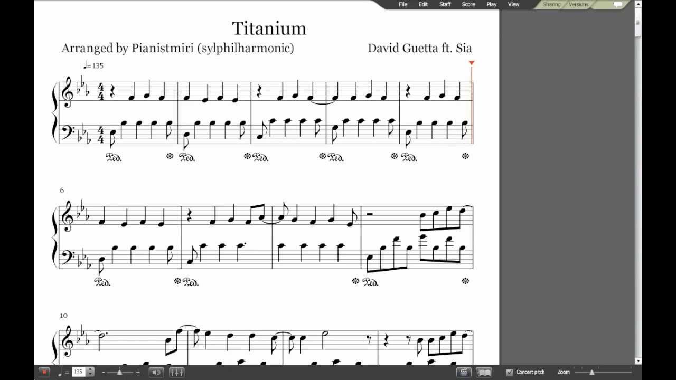Click the tempo marking 135 above staff
Viewport: 676px width, 380px height.
click(93, 65)
